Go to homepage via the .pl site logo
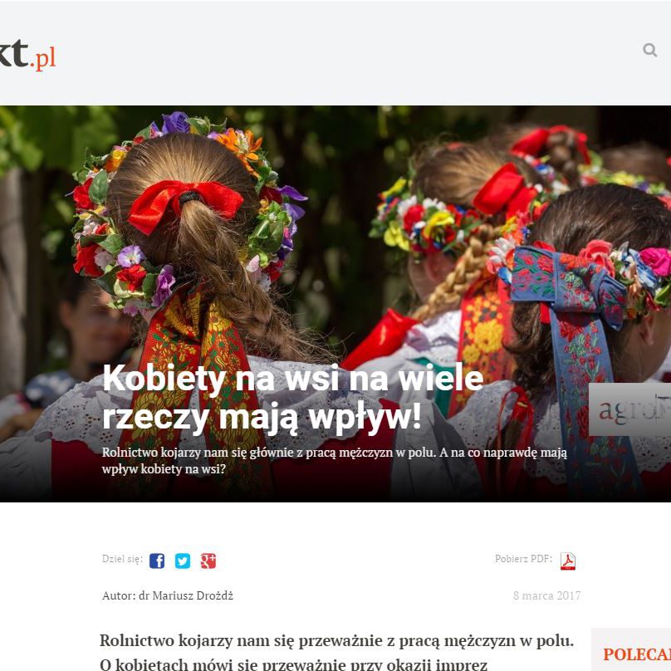This screenshot has height=671, width=671. point(27,55)
